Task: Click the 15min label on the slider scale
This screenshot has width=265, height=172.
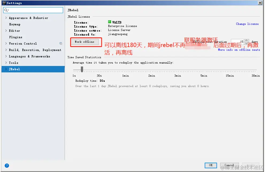Action: [230, 76]
